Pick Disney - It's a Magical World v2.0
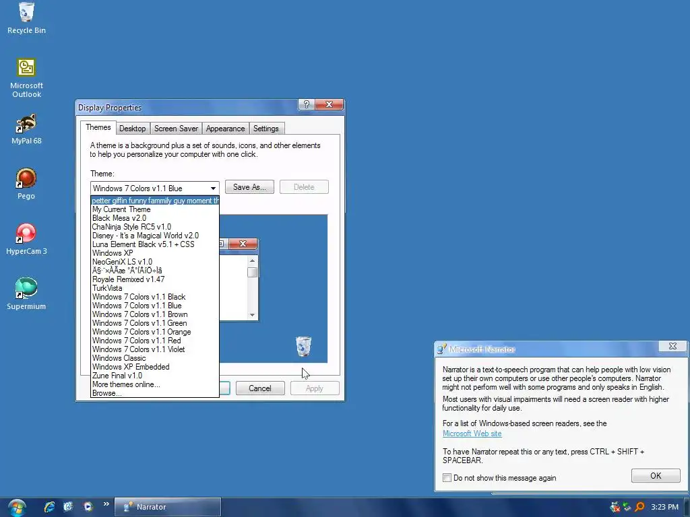The width and height of the screenshot is (690, 517). pyautogui.click(x=155, y=236)
